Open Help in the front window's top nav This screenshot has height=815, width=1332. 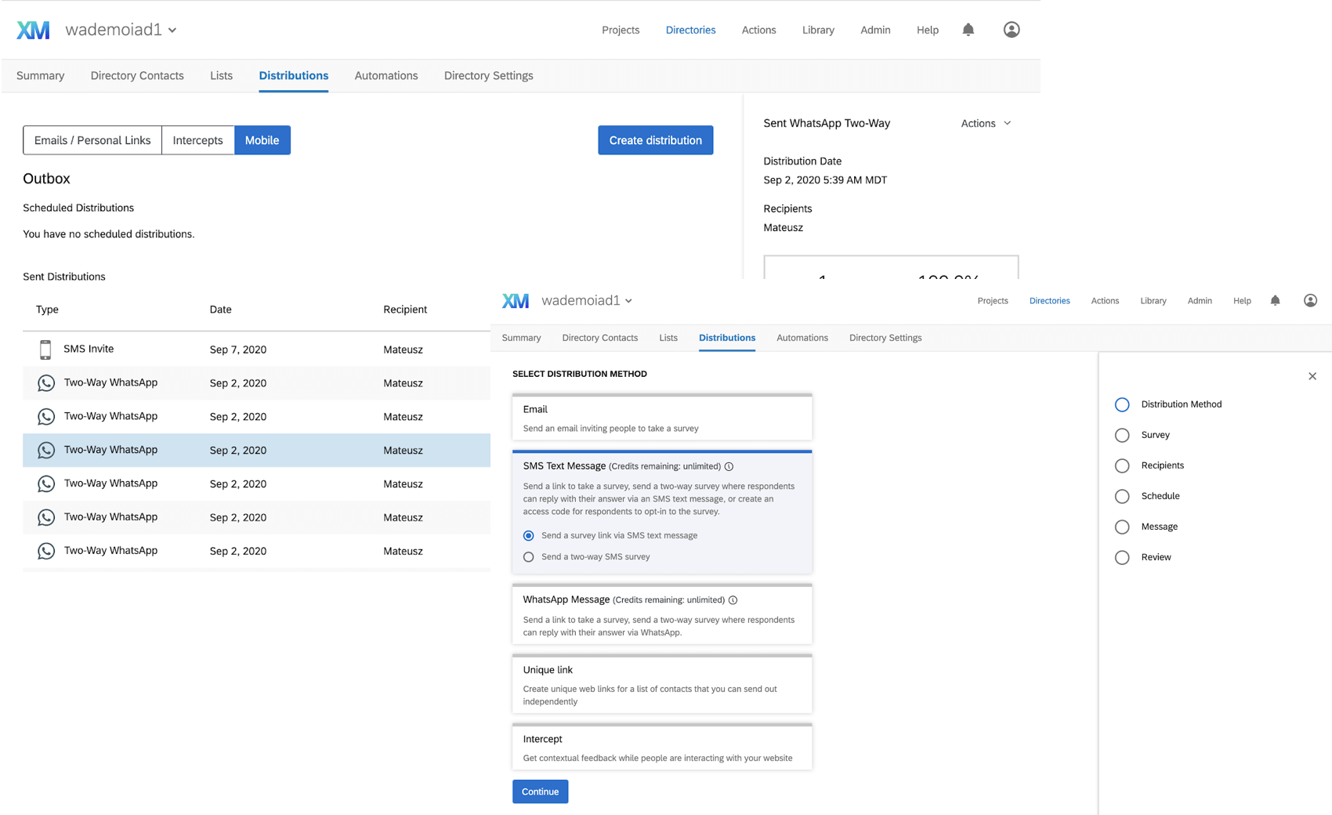click(1242, 301)
